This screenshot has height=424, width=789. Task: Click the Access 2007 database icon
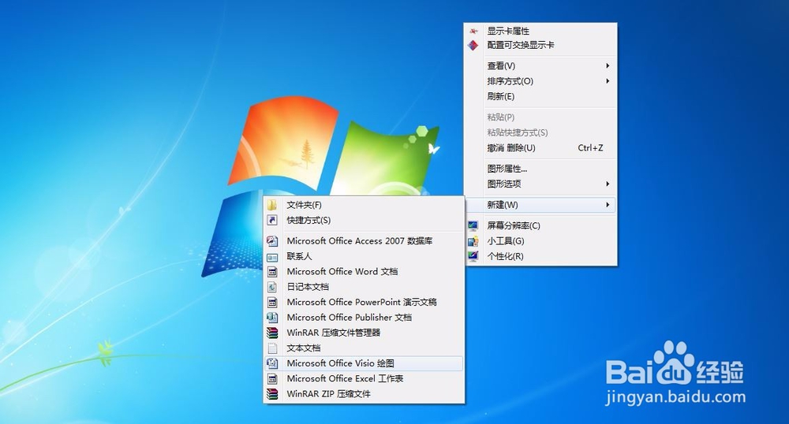(x=272, y=240)
